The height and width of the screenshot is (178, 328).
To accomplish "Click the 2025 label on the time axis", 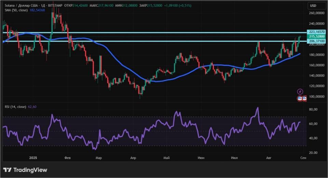I will pyautogui.click(x=33, y=158).
